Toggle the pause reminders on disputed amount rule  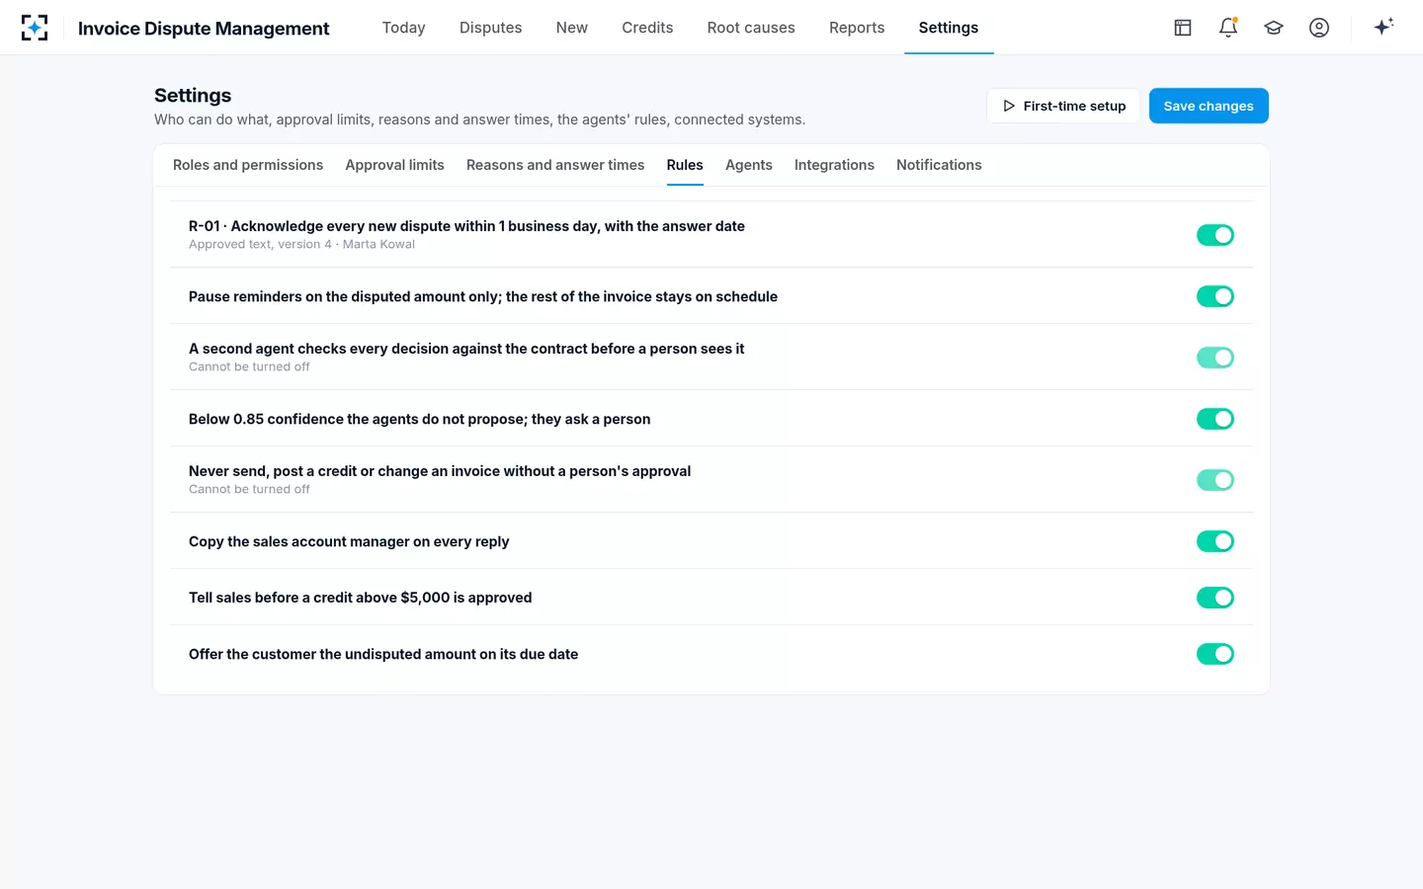[1215, 296]
